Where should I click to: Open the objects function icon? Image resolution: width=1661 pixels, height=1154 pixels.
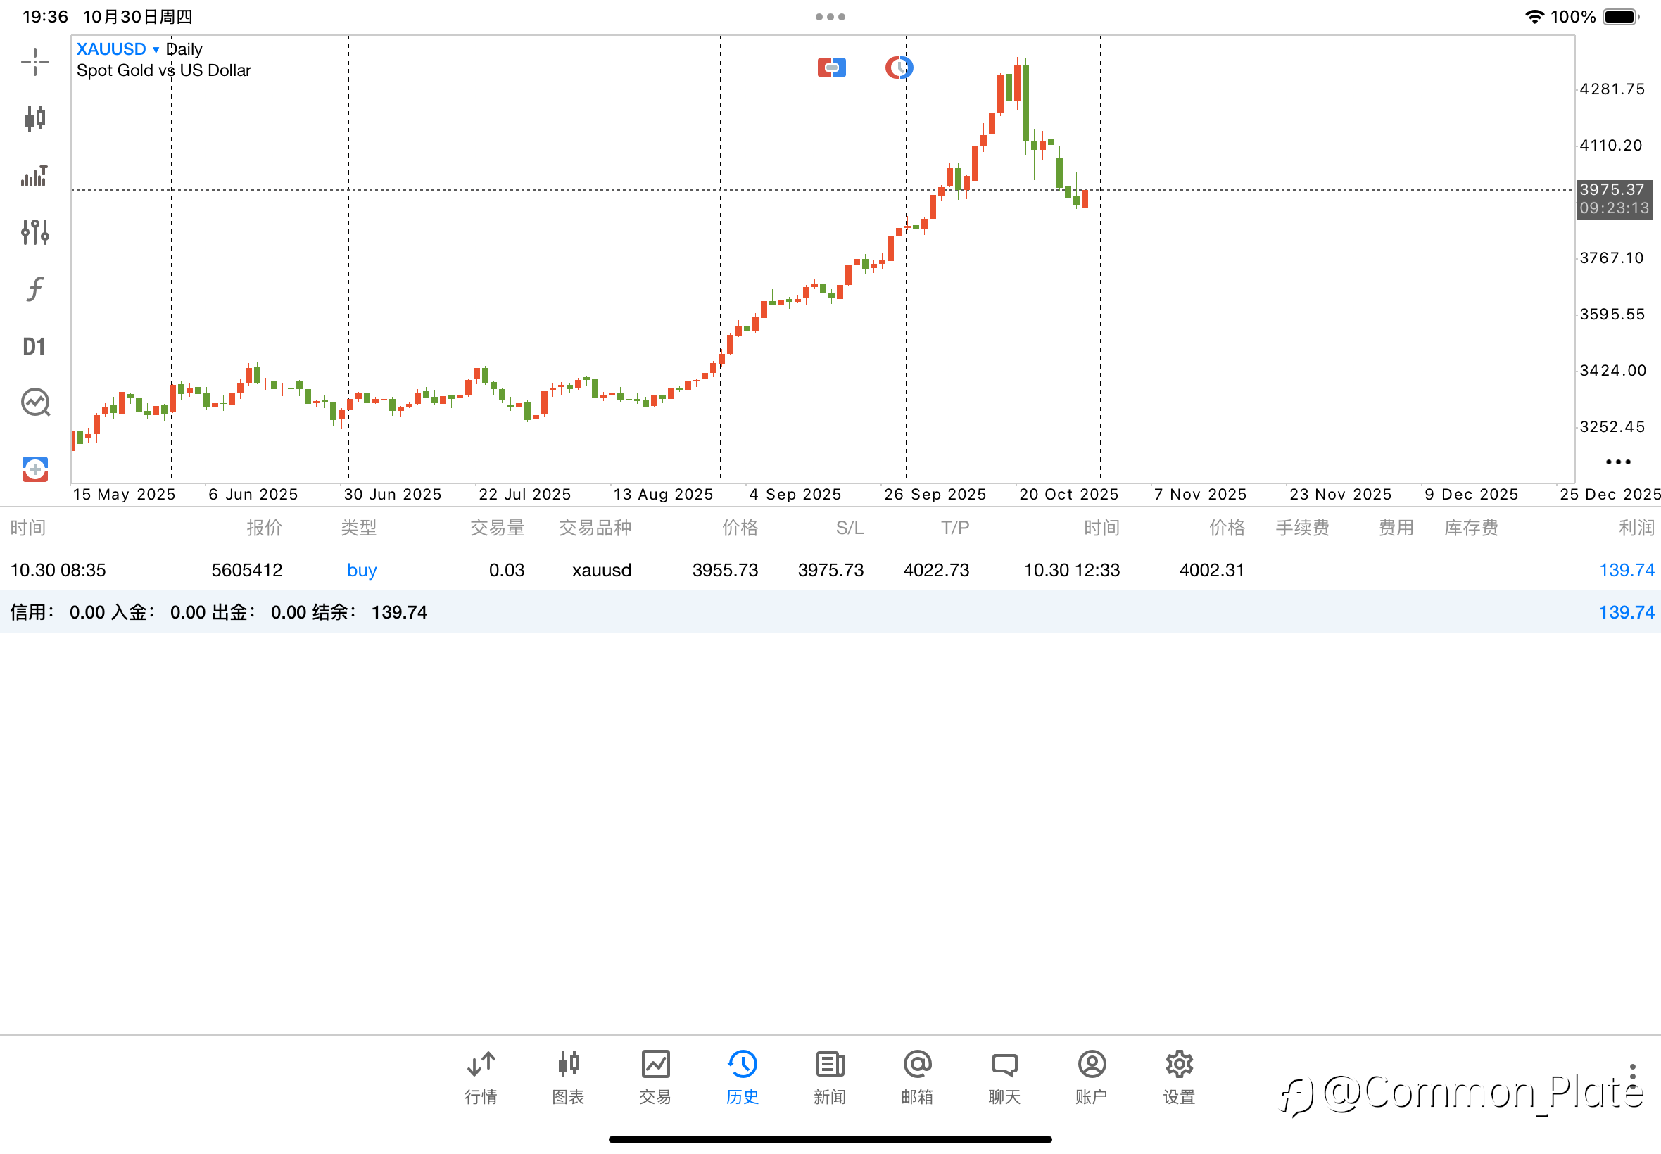[x=34, y=289]
